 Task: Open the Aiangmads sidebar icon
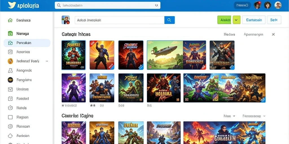[x=10, y=71]
